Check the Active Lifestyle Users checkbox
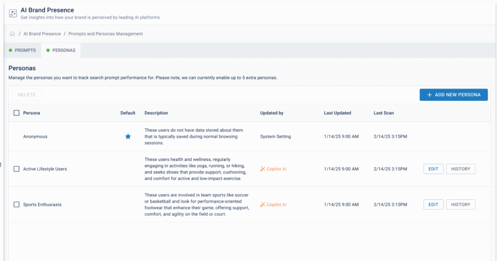Screen dimensions: 497x261 click(x=17, y=169)
